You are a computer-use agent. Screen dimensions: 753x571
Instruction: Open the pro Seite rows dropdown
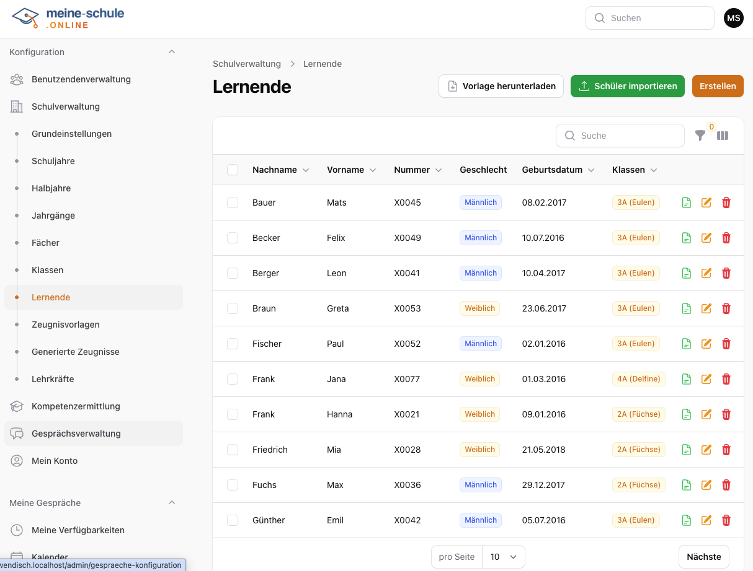(503, 557)
